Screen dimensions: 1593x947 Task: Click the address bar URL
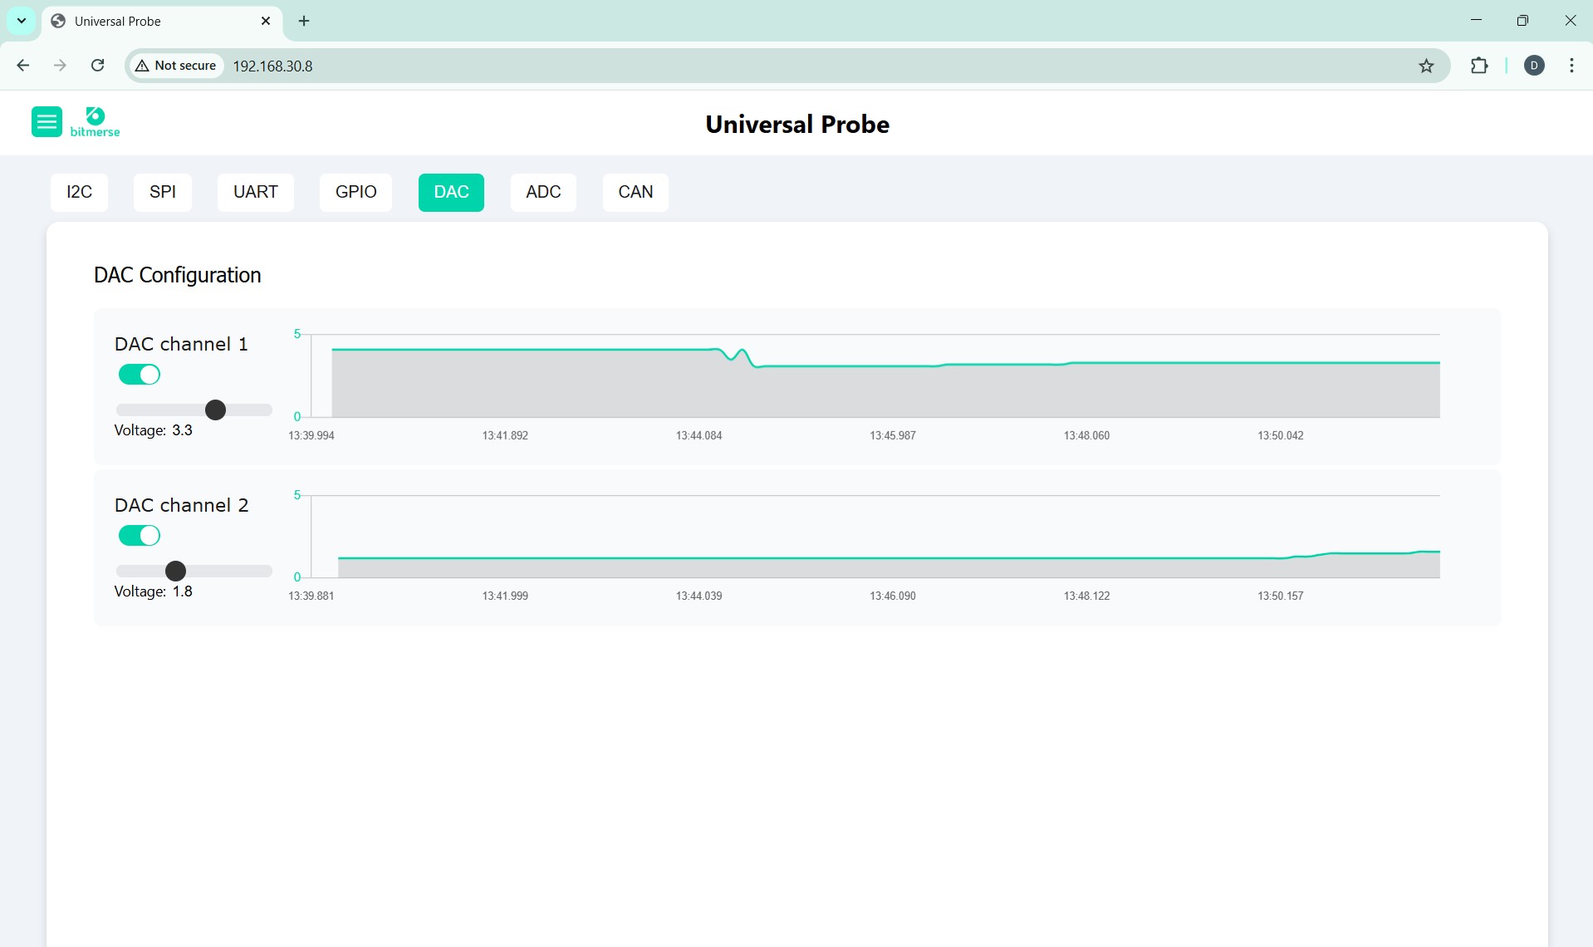click(272, 66)
